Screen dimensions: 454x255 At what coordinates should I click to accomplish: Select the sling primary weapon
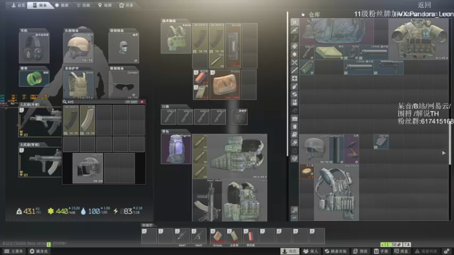[40, 122]
